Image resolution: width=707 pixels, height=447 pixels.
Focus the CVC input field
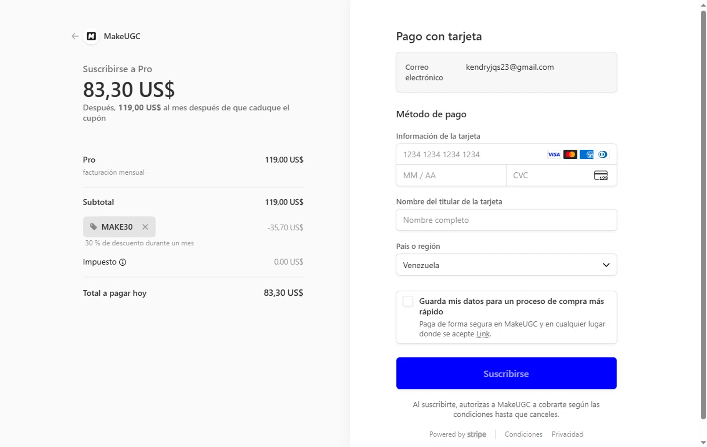tap(561, 175)
